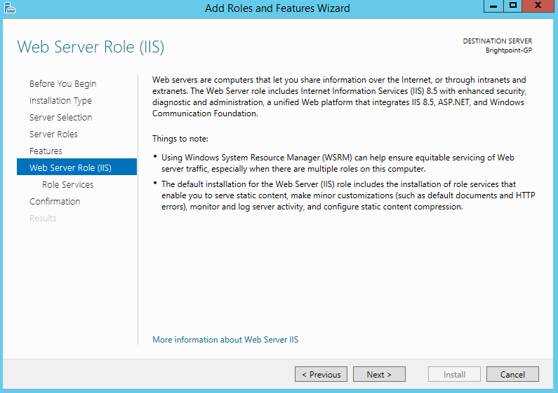Click the wizard icon in the title bar
The width and height of the screenshot is (558, 393).
(8, 8)
